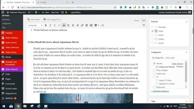Viewport: 194px width, 109px height.
Task: Switch to the Visual editor tab
Action: pyautogui.click(x=136, y=21)
